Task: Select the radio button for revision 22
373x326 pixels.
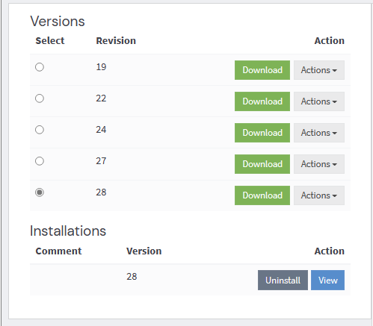Action: [40, 98]
